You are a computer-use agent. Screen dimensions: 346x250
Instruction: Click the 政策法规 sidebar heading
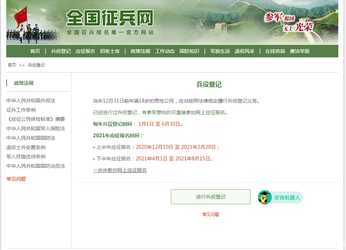pos(24,83)
